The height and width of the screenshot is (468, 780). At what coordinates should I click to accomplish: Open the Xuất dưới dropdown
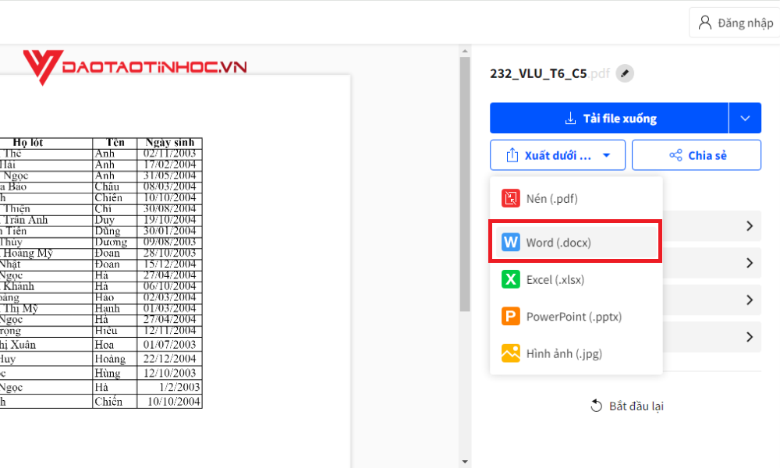557,154
